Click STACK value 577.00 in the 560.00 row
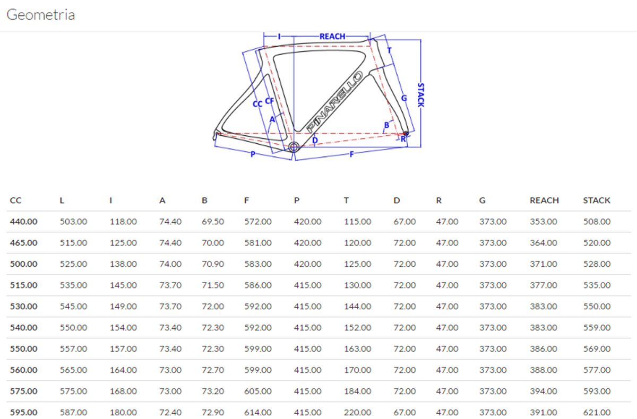 click(597, 370)
